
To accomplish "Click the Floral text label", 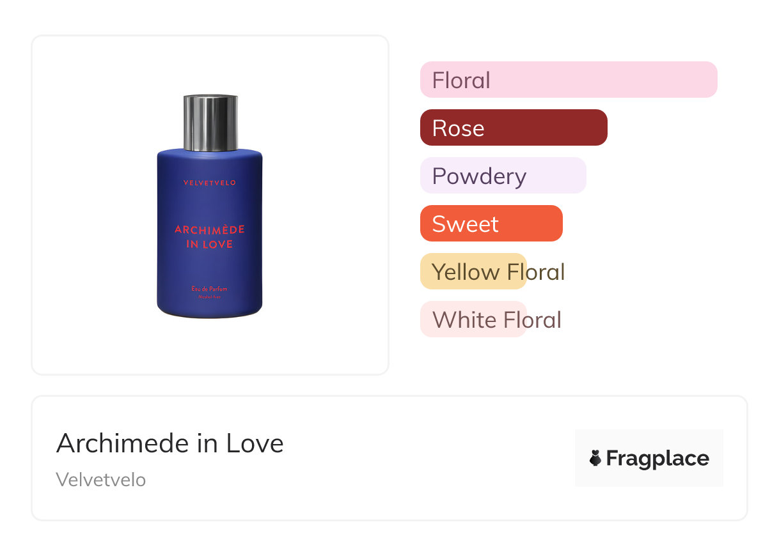I will click(461, 80).
